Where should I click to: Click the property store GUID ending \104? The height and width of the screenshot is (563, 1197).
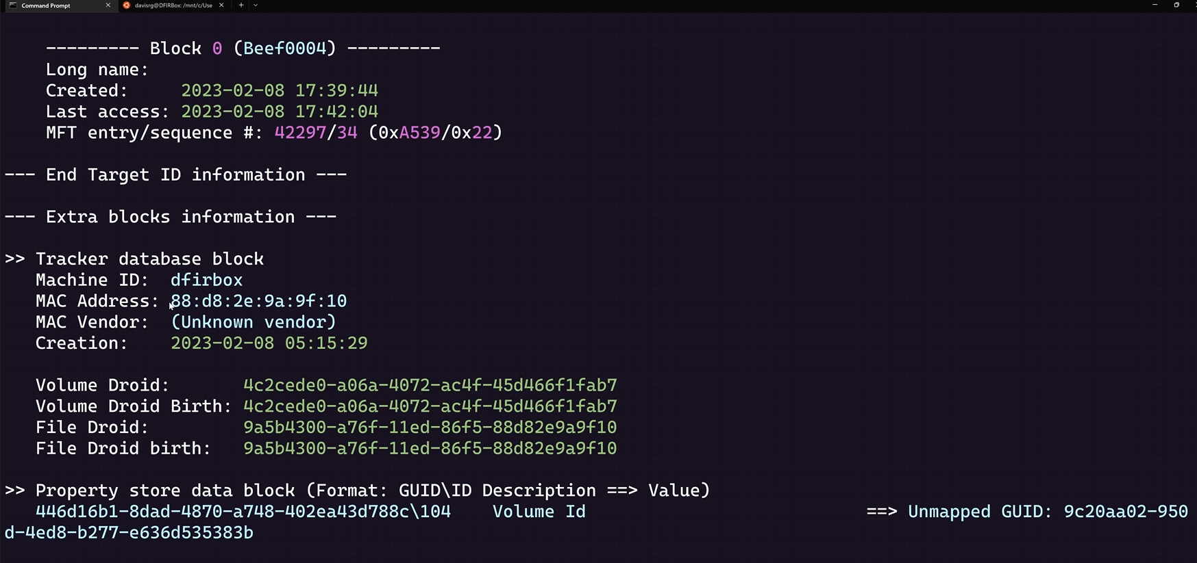coord(243,512)
